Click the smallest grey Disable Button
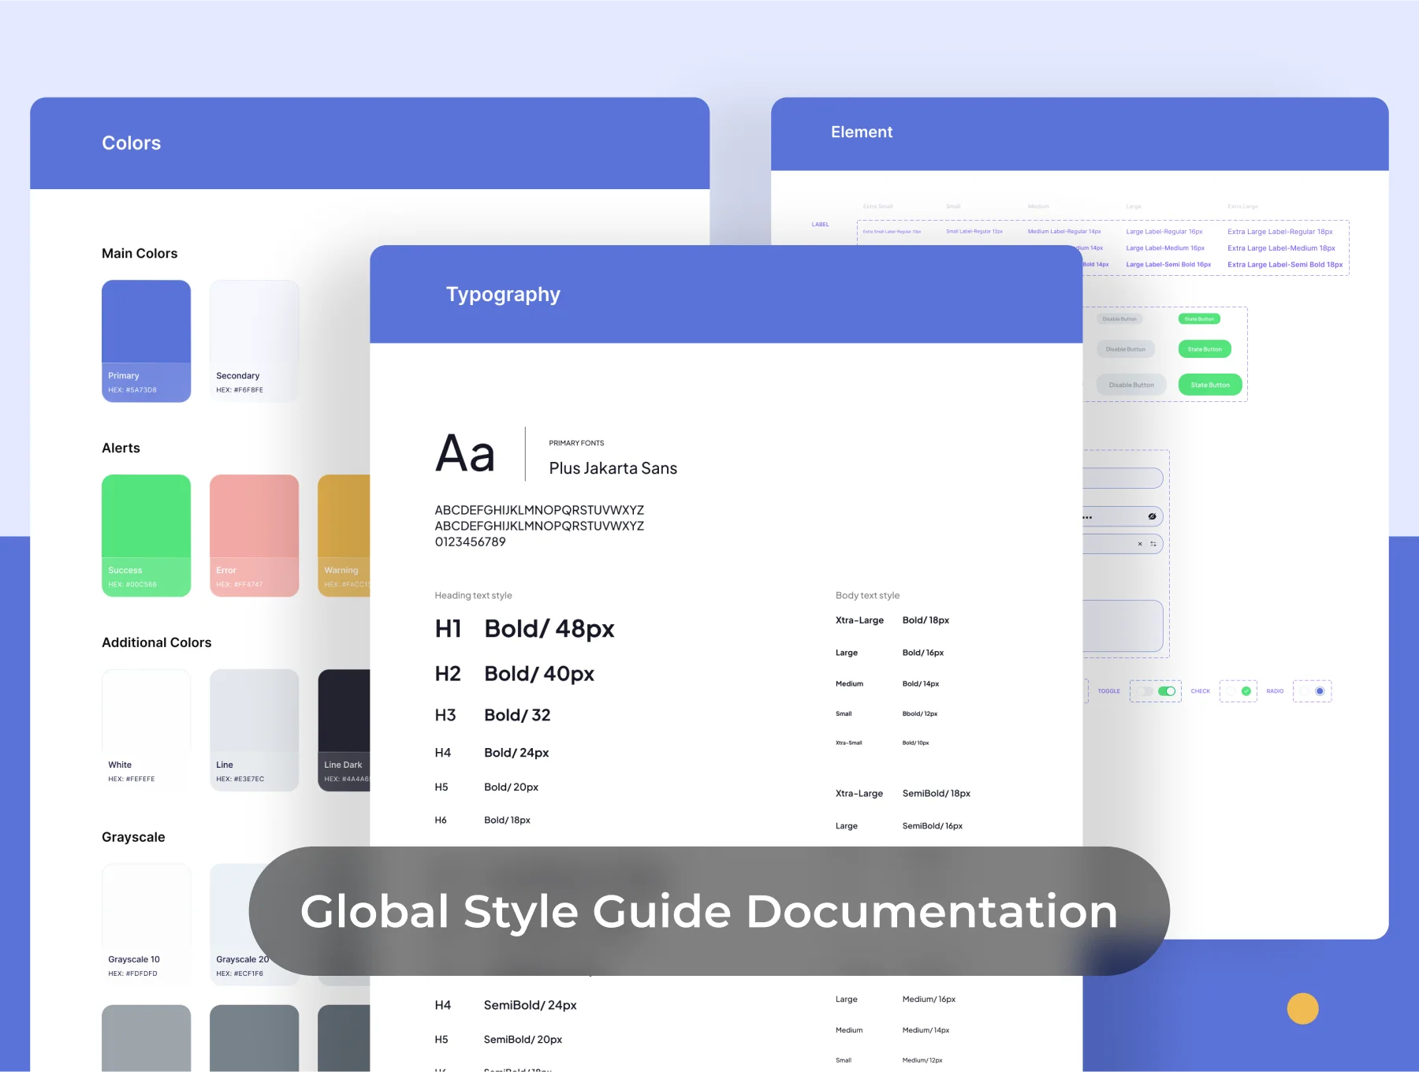1419x1072 pixels. coord(1119,319)
